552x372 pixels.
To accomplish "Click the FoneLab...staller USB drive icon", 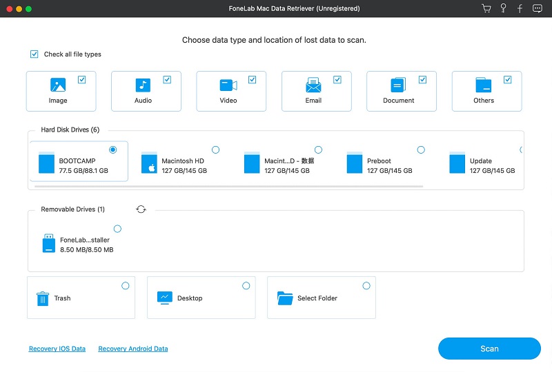I will pos(49,243).
